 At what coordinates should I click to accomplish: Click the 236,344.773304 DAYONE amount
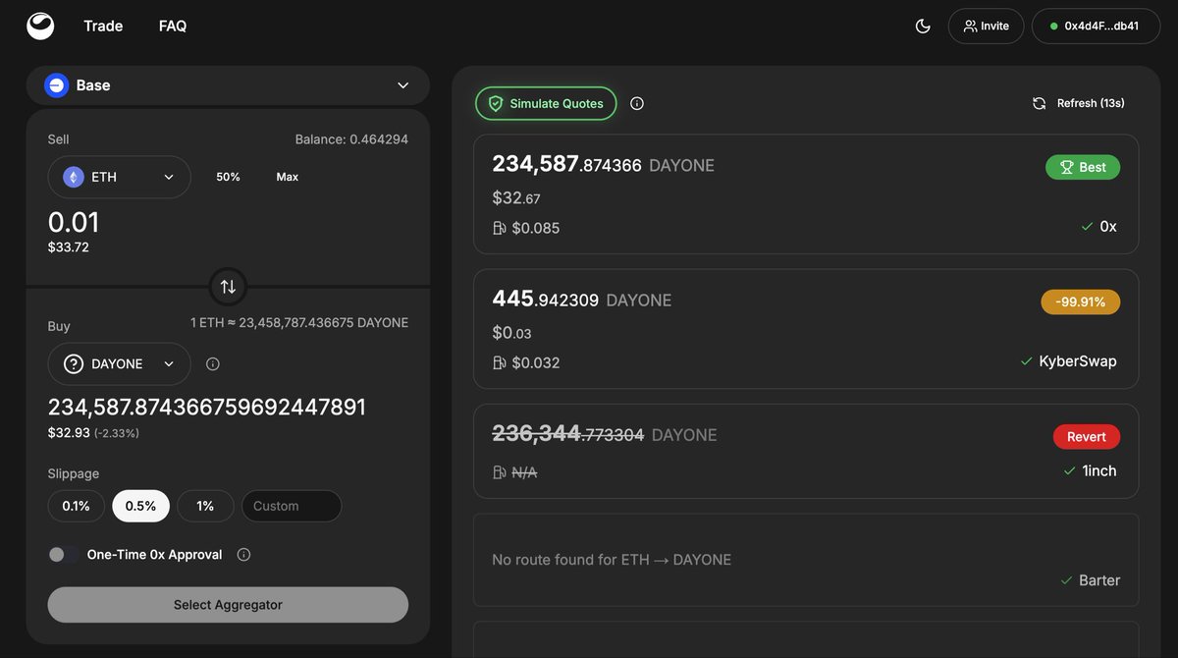coord(604,434)
